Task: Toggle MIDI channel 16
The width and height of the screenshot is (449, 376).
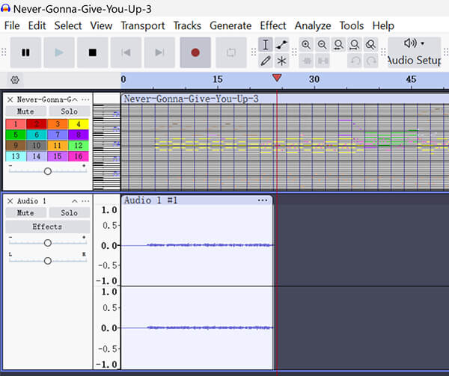Action: pos(79,156)
